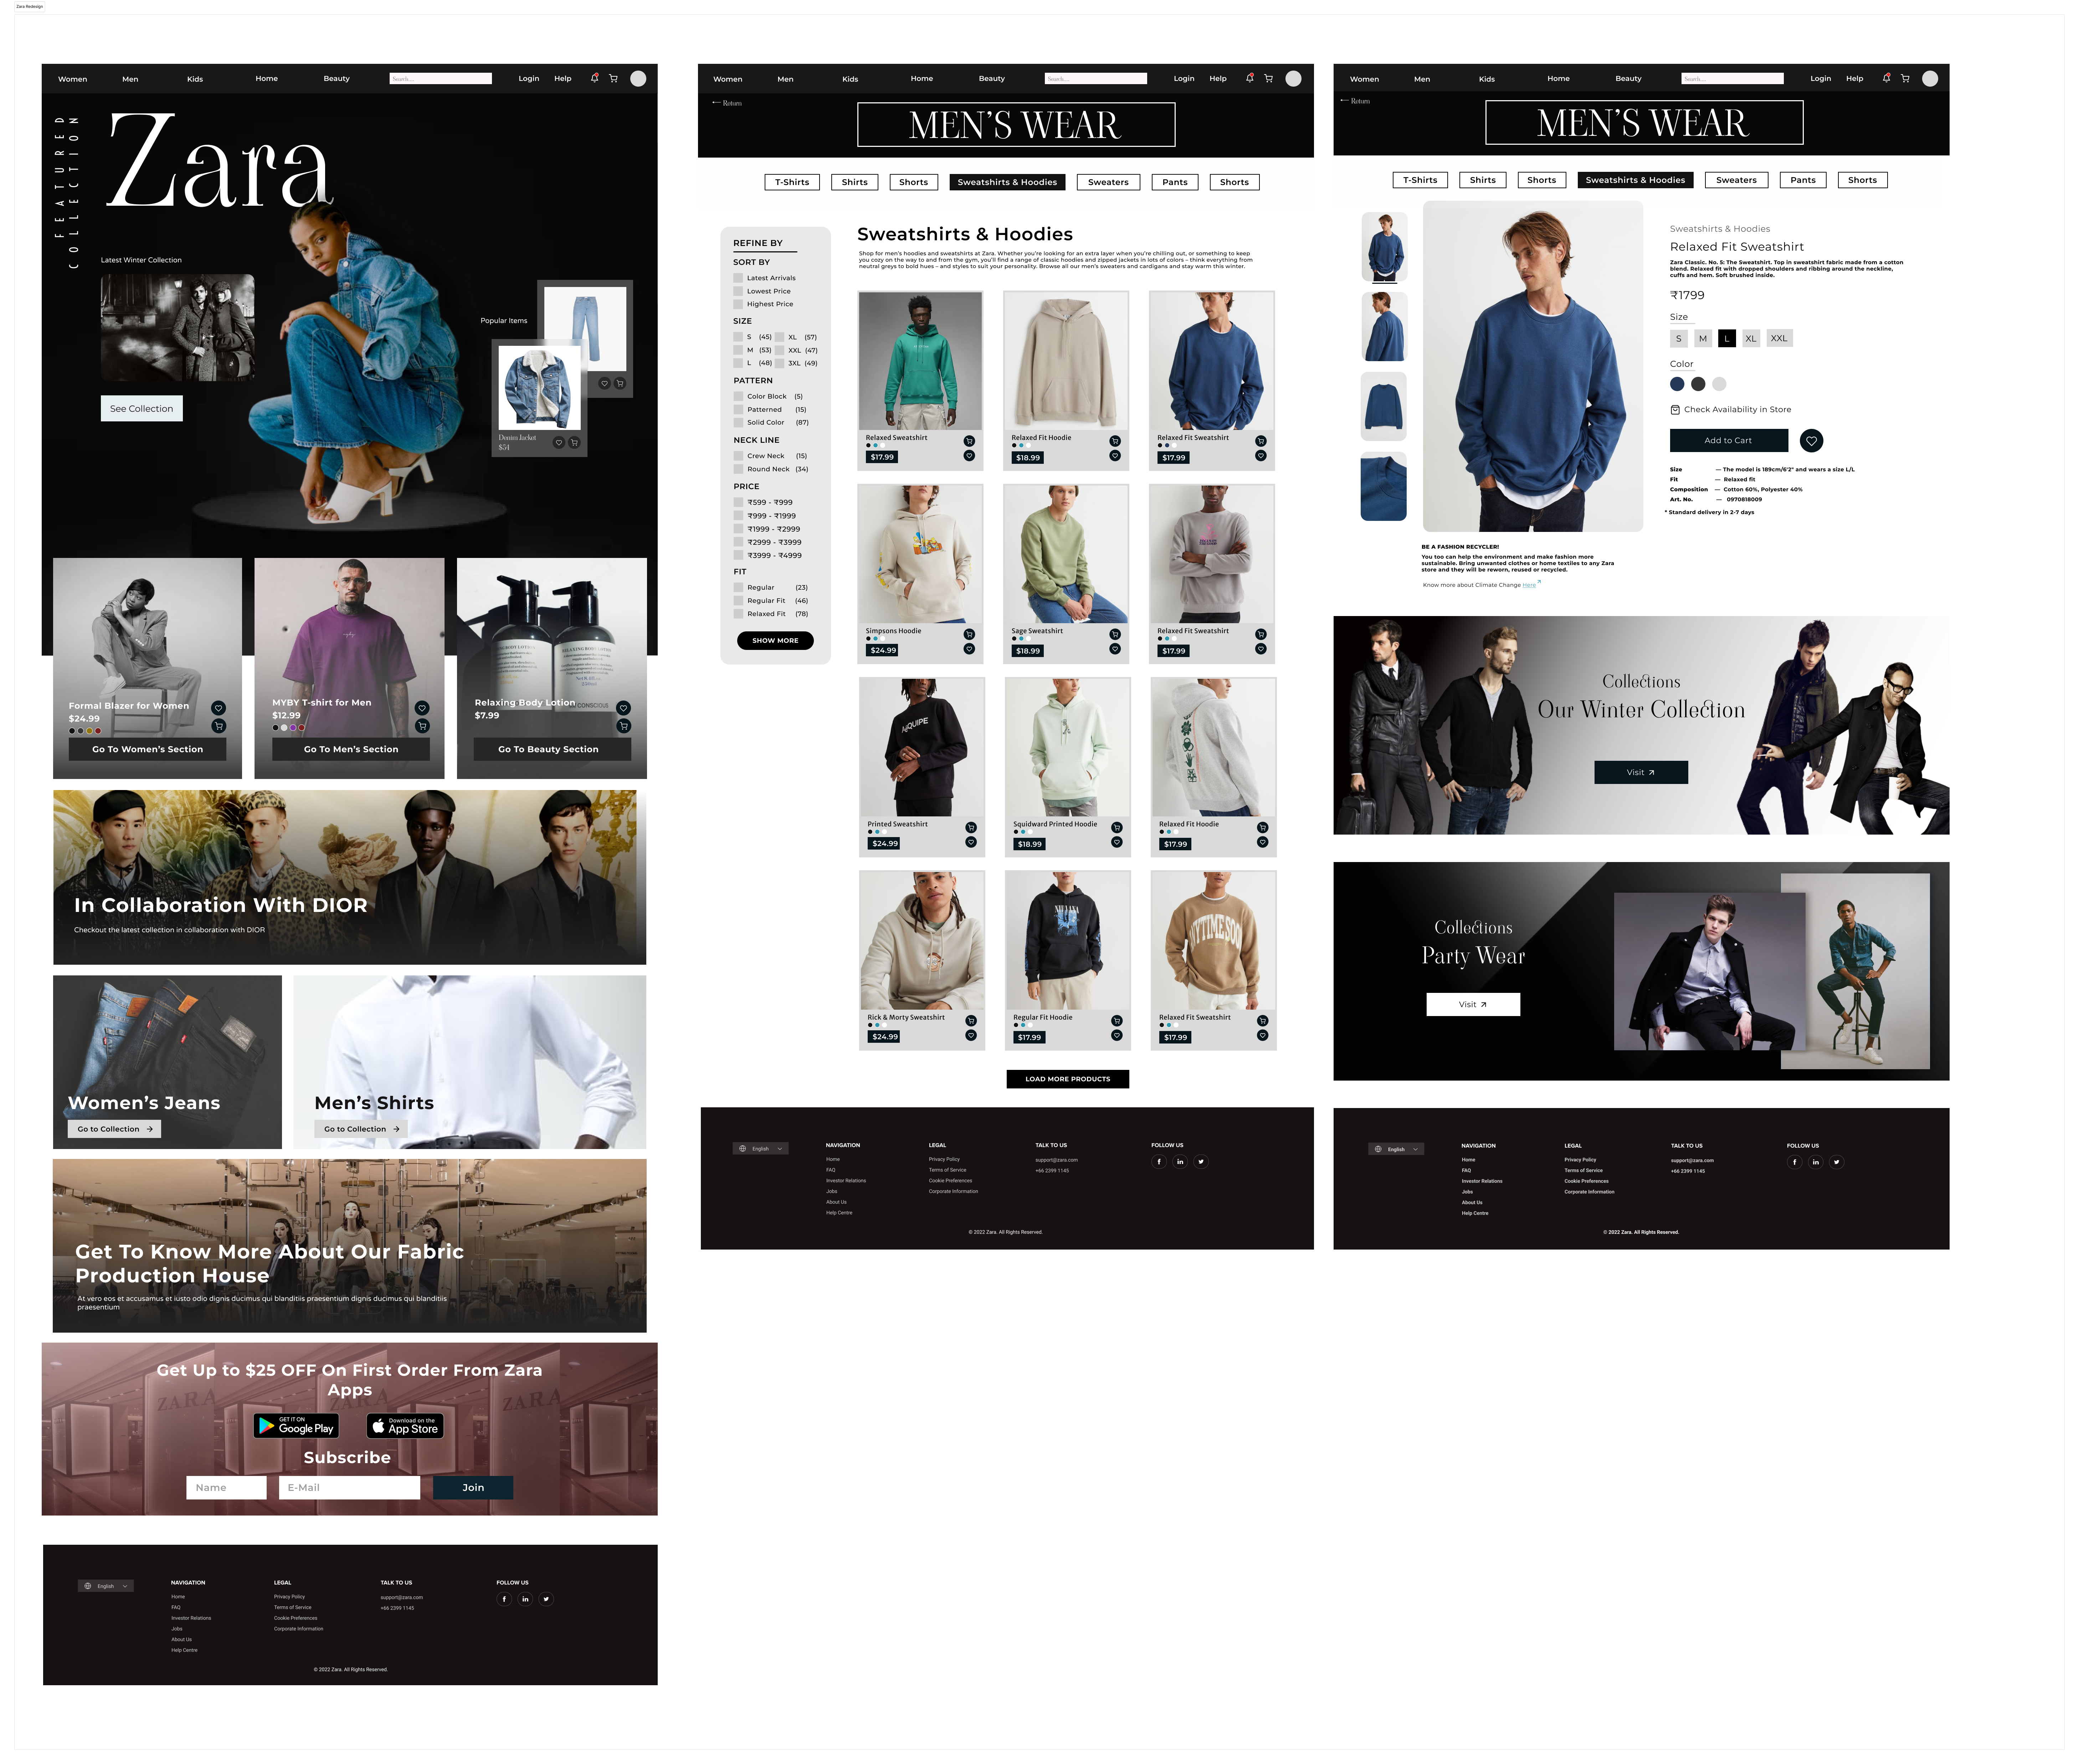
Task: Visit the Party Wear collection
Action: point(1473,1004)
